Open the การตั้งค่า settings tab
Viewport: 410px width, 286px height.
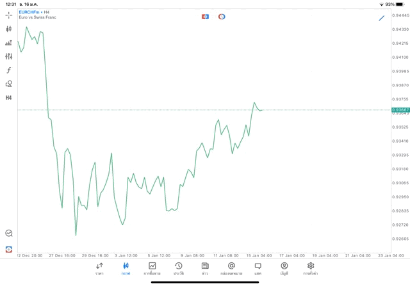click(311, 268)
